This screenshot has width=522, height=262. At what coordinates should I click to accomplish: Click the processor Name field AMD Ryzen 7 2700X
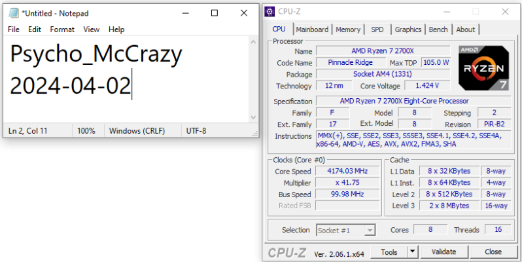coord(383,51)
